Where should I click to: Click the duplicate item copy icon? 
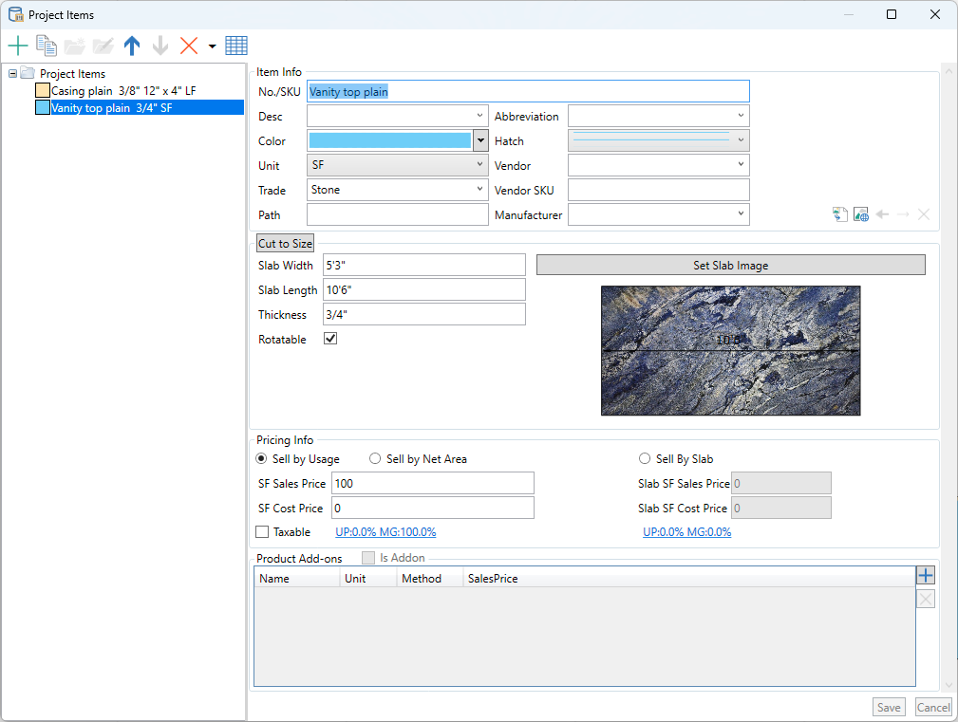coord(47,46)
